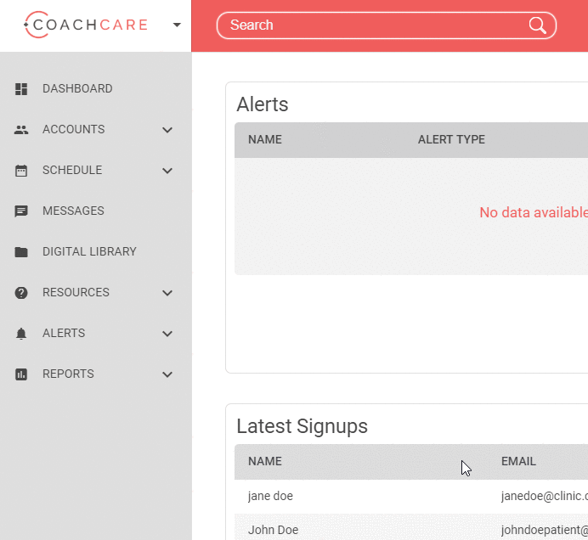Viewport: 588px width, 540px height.
Task: Click the ALERT TYPE column header
Action: coord(451,140)
